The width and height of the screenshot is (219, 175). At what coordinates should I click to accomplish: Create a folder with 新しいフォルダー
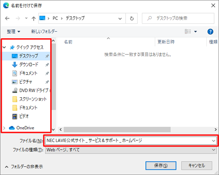44,32
